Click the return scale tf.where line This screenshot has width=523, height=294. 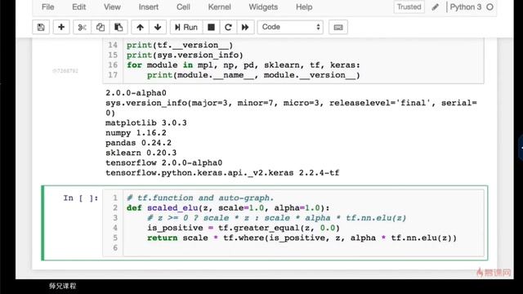coord(302,238)
